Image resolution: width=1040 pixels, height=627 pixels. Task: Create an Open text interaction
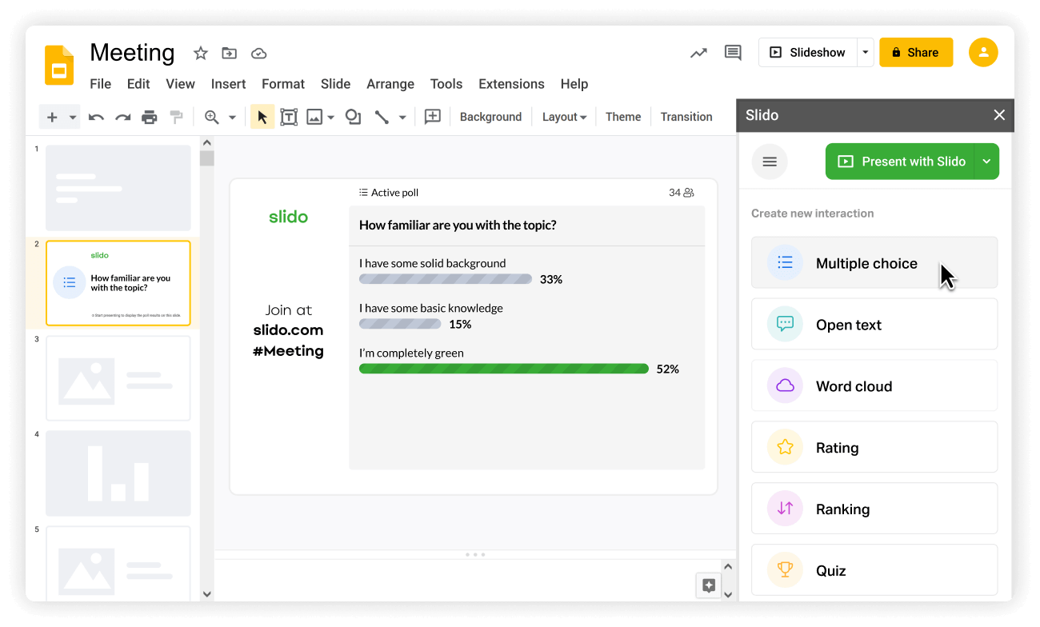874,324
